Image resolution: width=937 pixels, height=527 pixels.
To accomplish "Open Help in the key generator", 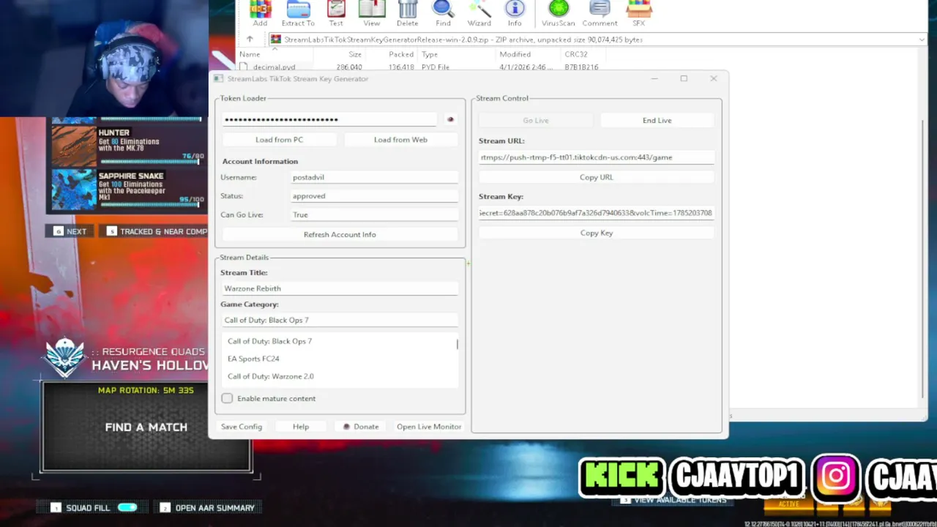I will coord(301,427).
